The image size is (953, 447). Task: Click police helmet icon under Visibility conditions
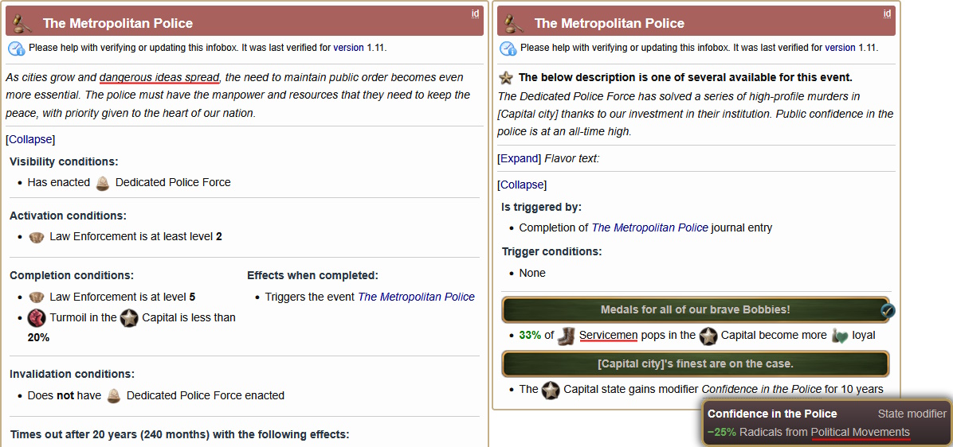click(x=103, y=183)
